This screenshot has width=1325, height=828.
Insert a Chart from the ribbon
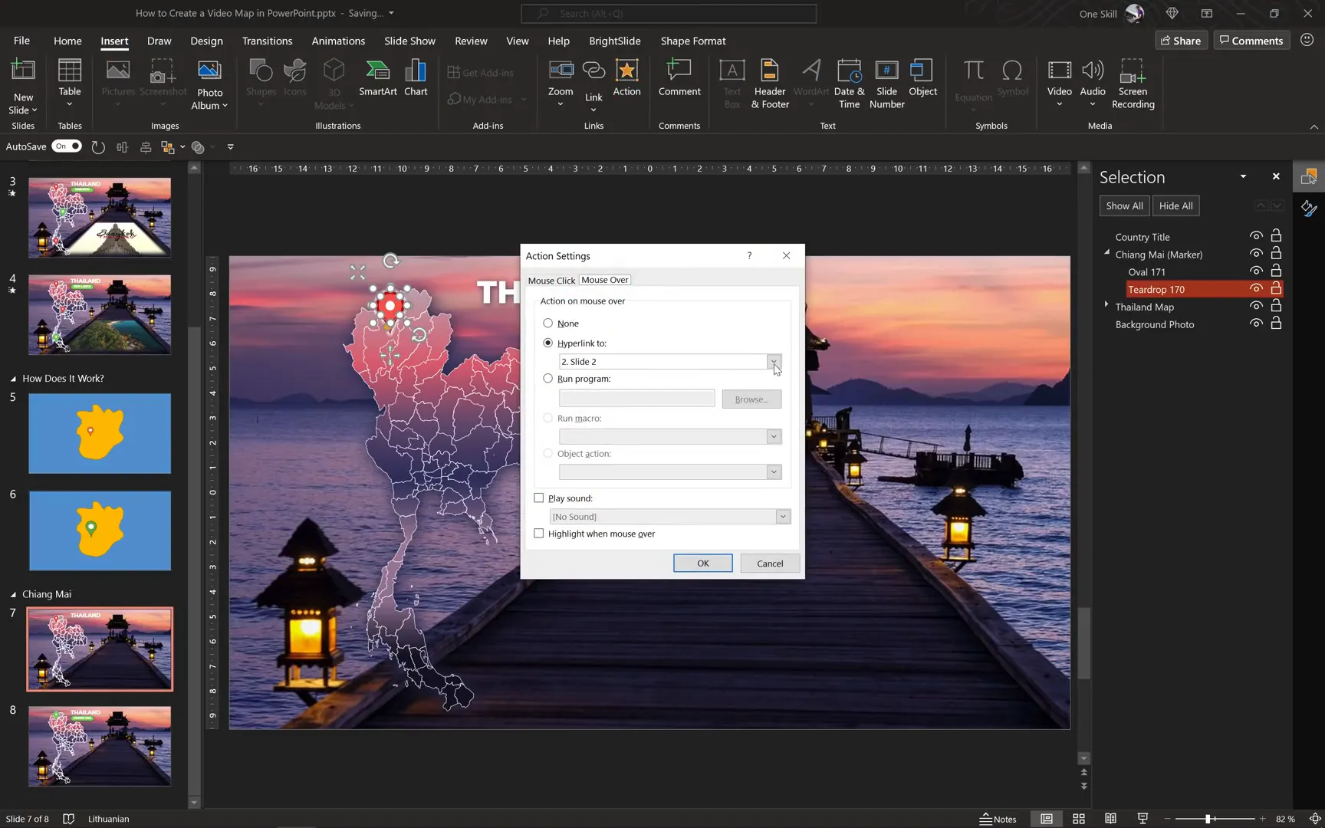(416, 78)
